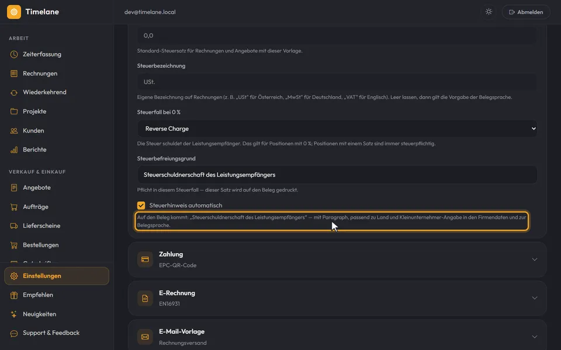The width and height of the screenshot is (561, 350).
Task: Expand the E-Mail-Vorlage section chevron
Action: [534, 337]
